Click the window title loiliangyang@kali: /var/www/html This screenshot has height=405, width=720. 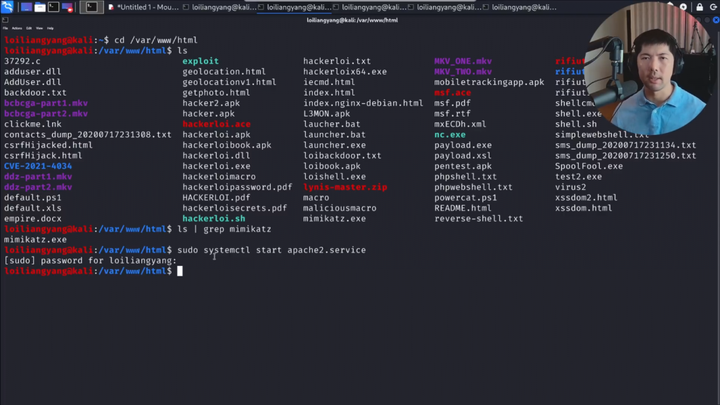352,20
